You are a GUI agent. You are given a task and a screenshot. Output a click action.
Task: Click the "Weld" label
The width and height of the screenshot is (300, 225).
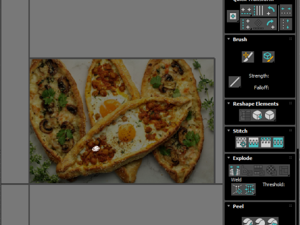pyautogui.click(x=236, y=179)
